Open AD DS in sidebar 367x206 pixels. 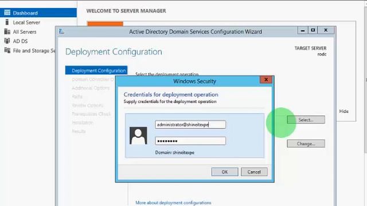click(20, 41)
